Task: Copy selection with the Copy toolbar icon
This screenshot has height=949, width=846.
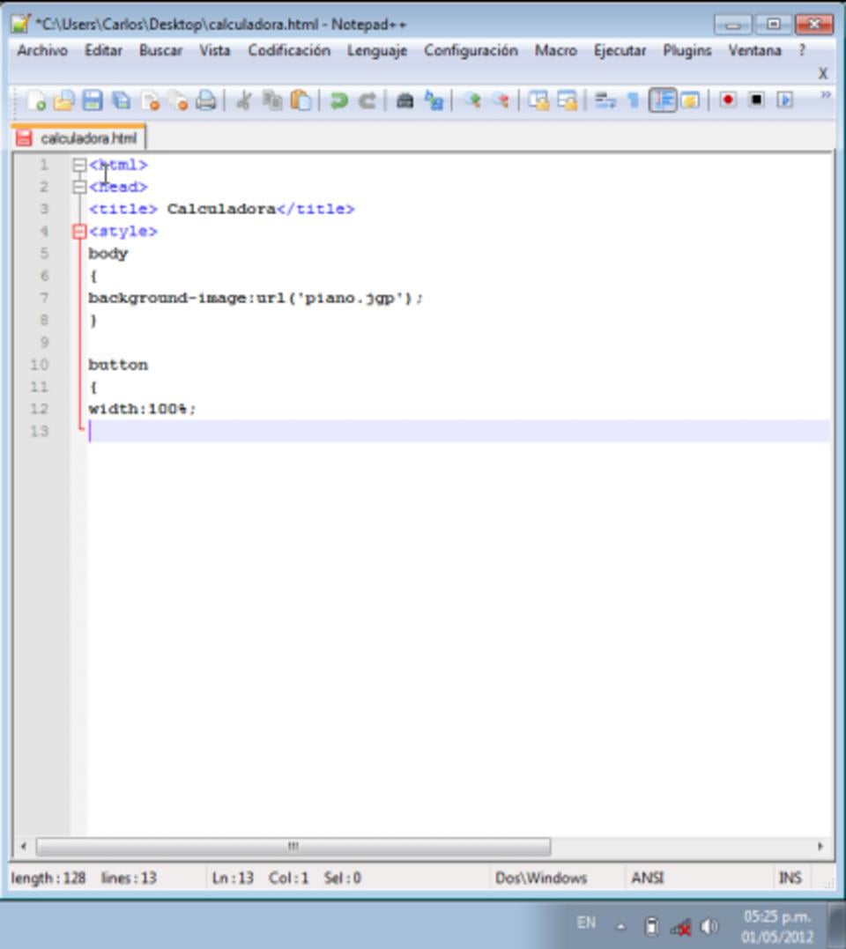Action: tap(272, 100)
